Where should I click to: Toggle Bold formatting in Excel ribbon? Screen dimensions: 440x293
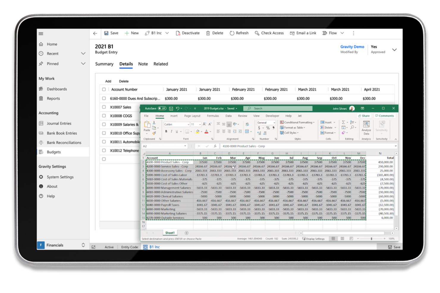tap(166, 132)
